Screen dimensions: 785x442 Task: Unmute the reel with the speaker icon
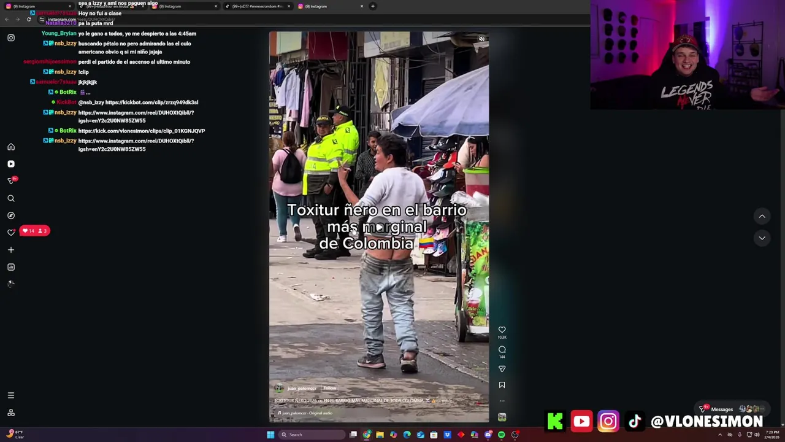pos(481,39)
